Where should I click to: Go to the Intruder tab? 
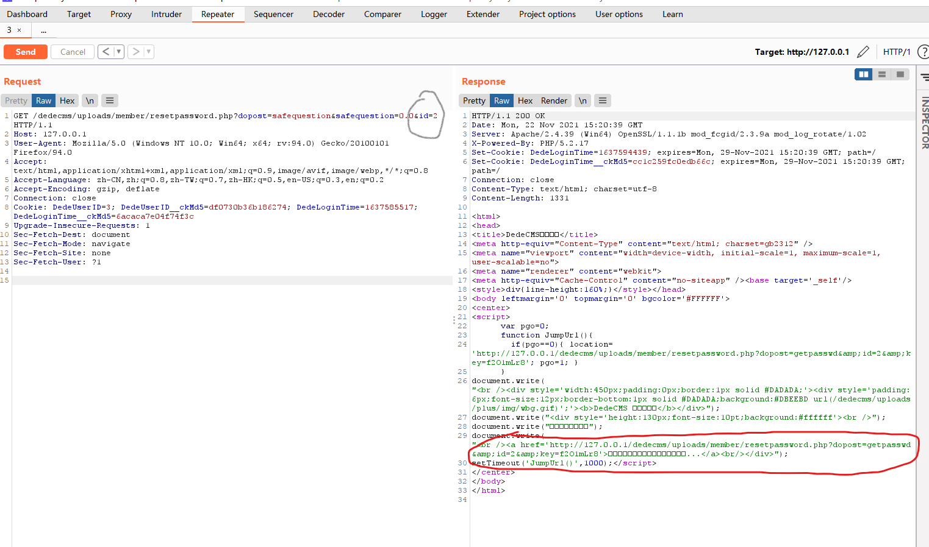pos(167,14)
